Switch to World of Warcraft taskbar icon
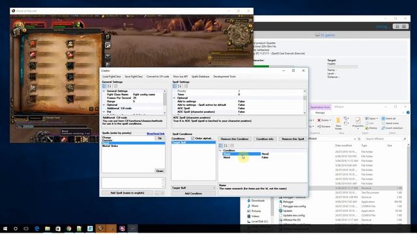Viewport: 417px width, 234px height. click(x=101, y=228)
